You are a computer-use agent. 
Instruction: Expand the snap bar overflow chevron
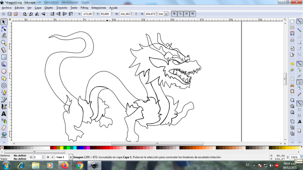tap(299, 142)
